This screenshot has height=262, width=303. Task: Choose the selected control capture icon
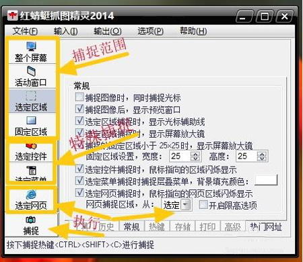pos(31,146)
